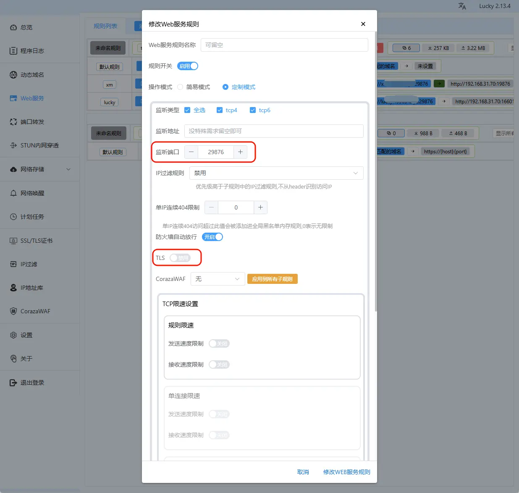Image resolution: width=519 pixels, height=493 pixels.
Task: Enable the TLS switch
Action: point(180,258)
